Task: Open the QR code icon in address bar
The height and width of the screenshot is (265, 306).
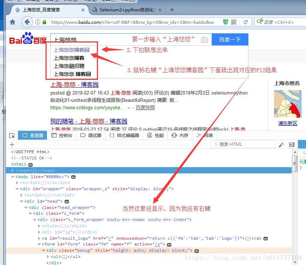Action: click(234, 22)
